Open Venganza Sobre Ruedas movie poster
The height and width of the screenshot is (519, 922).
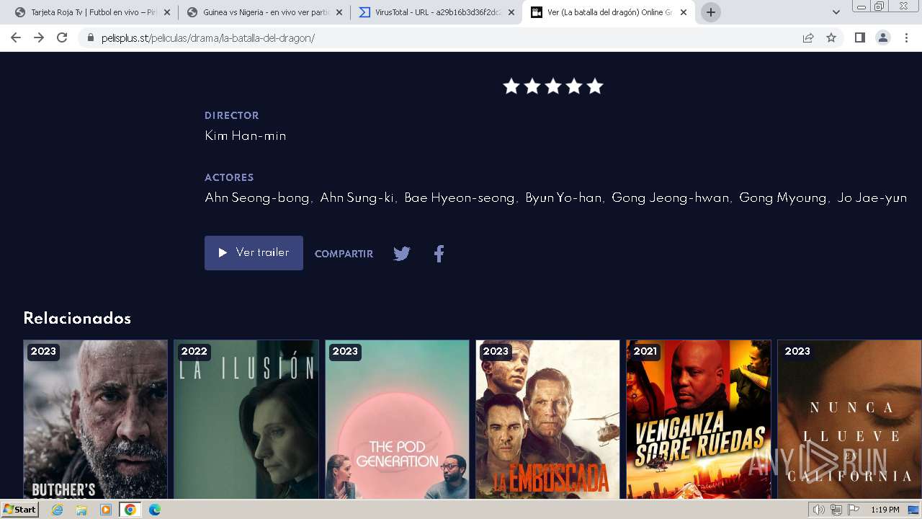699,420
